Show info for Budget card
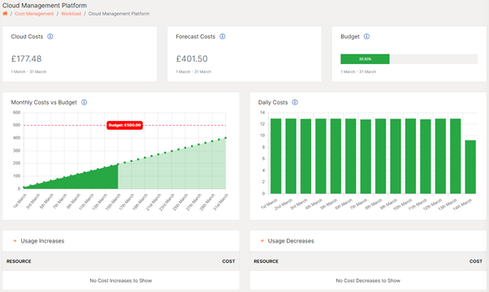The width and height of the screenshot is (489, 292). point(367,36)
